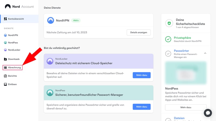Click the Downloads folder icon in sidebar

(5, 59)
